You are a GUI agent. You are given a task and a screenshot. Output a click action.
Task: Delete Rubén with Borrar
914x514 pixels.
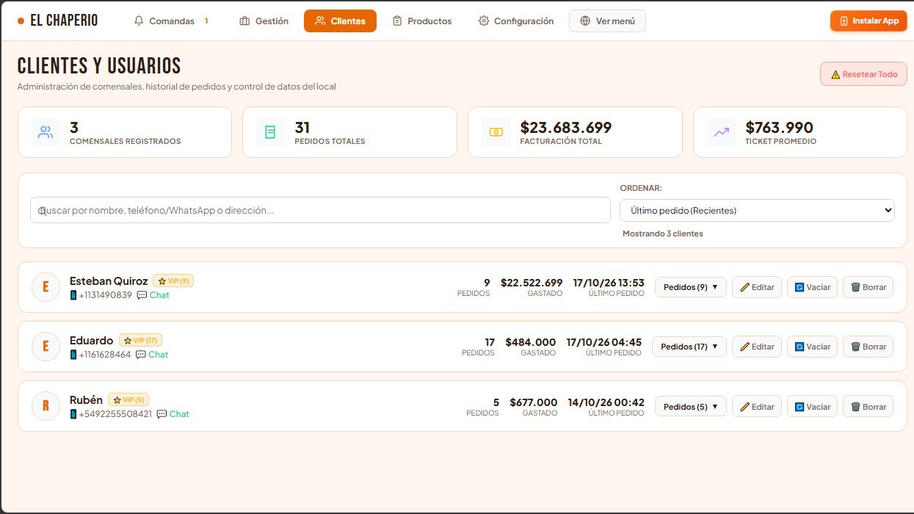coord(868,407)
